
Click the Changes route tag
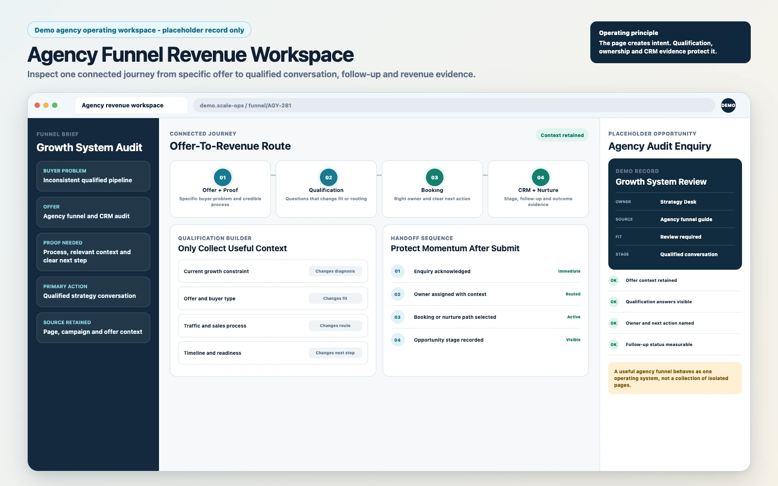[335, 326]
